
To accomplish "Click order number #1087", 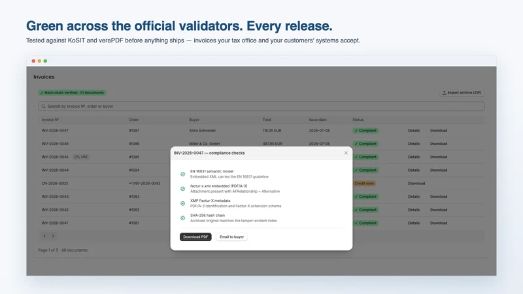I will 134,131.
